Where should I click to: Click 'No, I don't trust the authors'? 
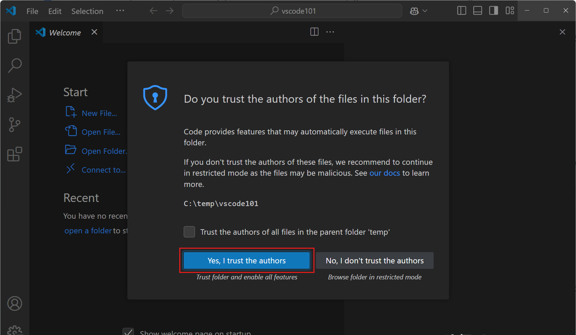pyautogui.click(x=375, y=261)
